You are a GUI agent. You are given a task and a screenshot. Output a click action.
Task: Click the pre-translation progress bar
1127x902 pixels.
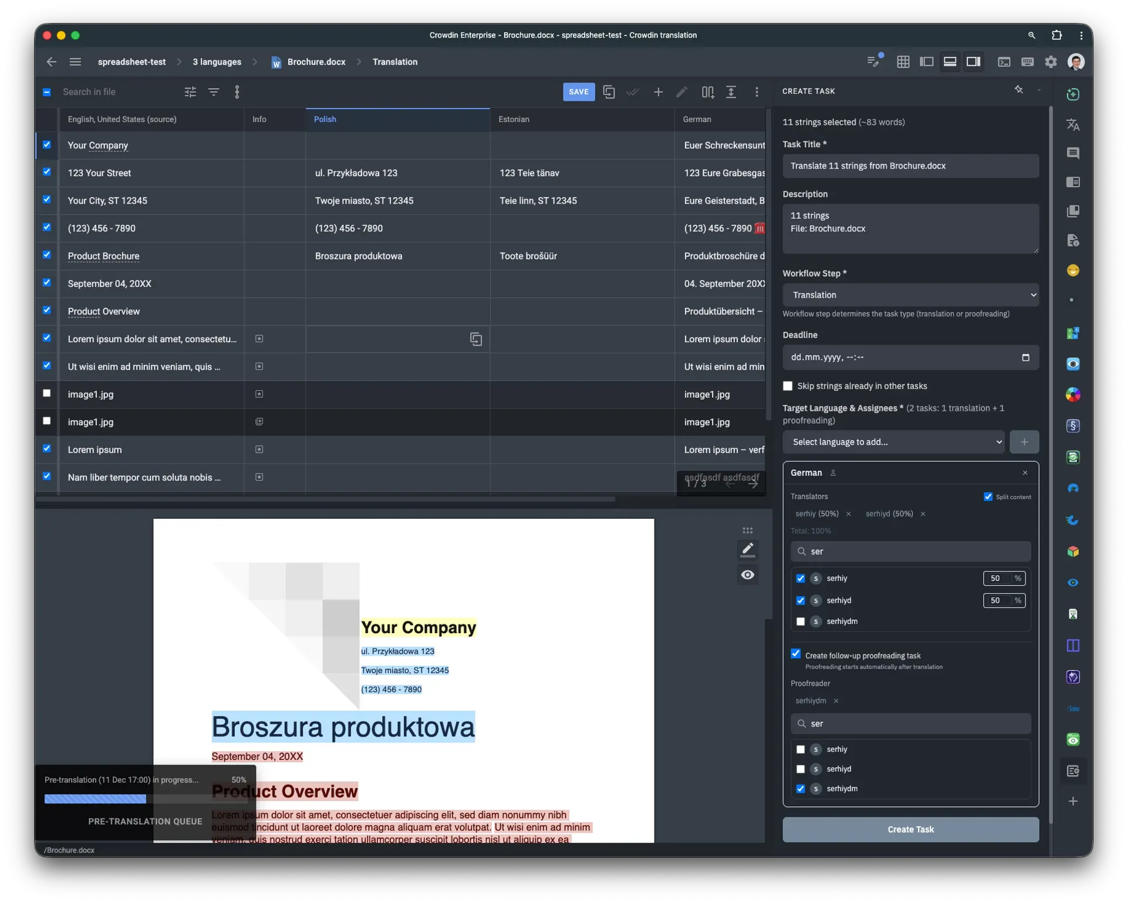(95, 798)
